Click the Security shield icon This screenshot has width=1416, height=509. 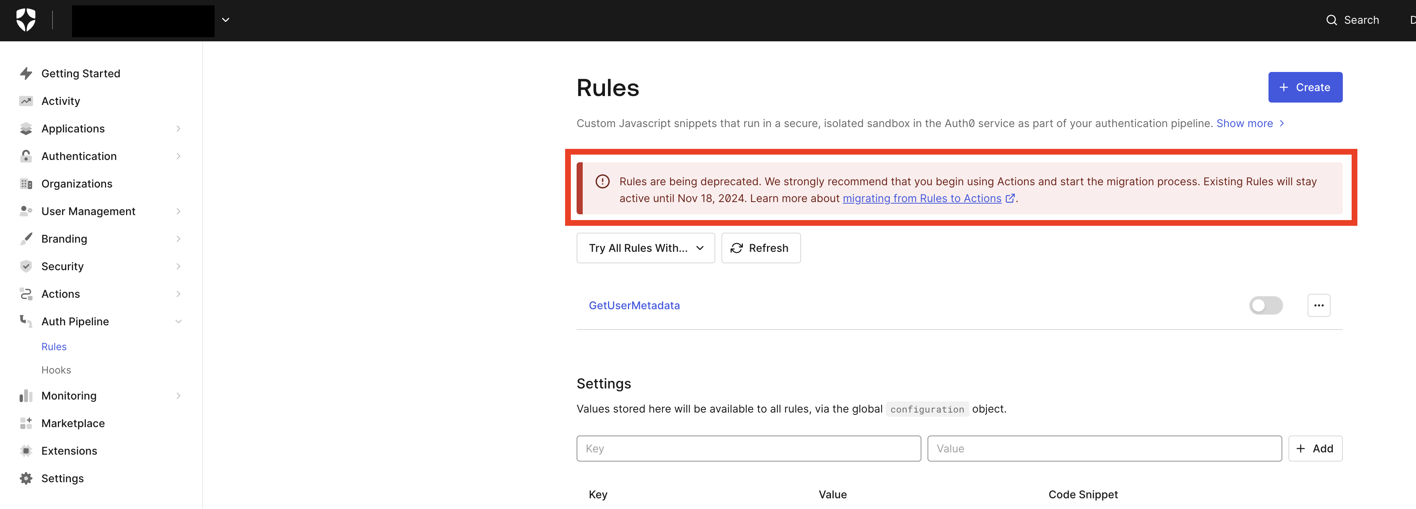click(x=26, y=266)
